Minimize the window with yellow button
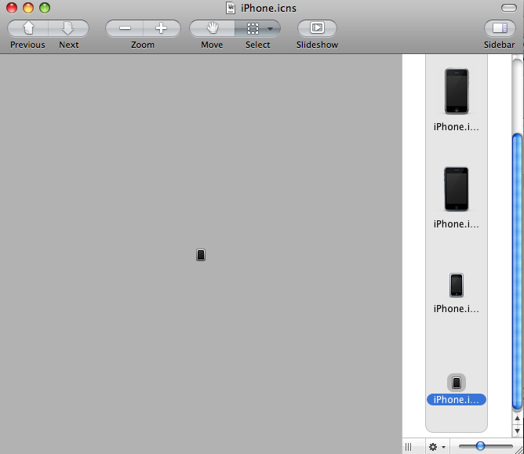Viewport: 524px width, 454px height. pyautogui.click(x=28, y=8)
